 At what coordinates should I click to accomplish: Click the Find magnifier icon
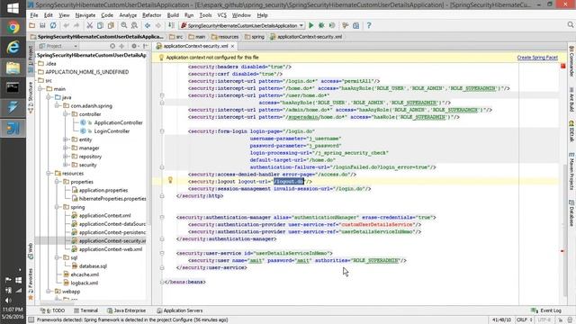124,25
